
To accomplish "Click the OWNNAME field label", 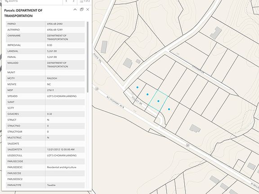I will point(14,35).
